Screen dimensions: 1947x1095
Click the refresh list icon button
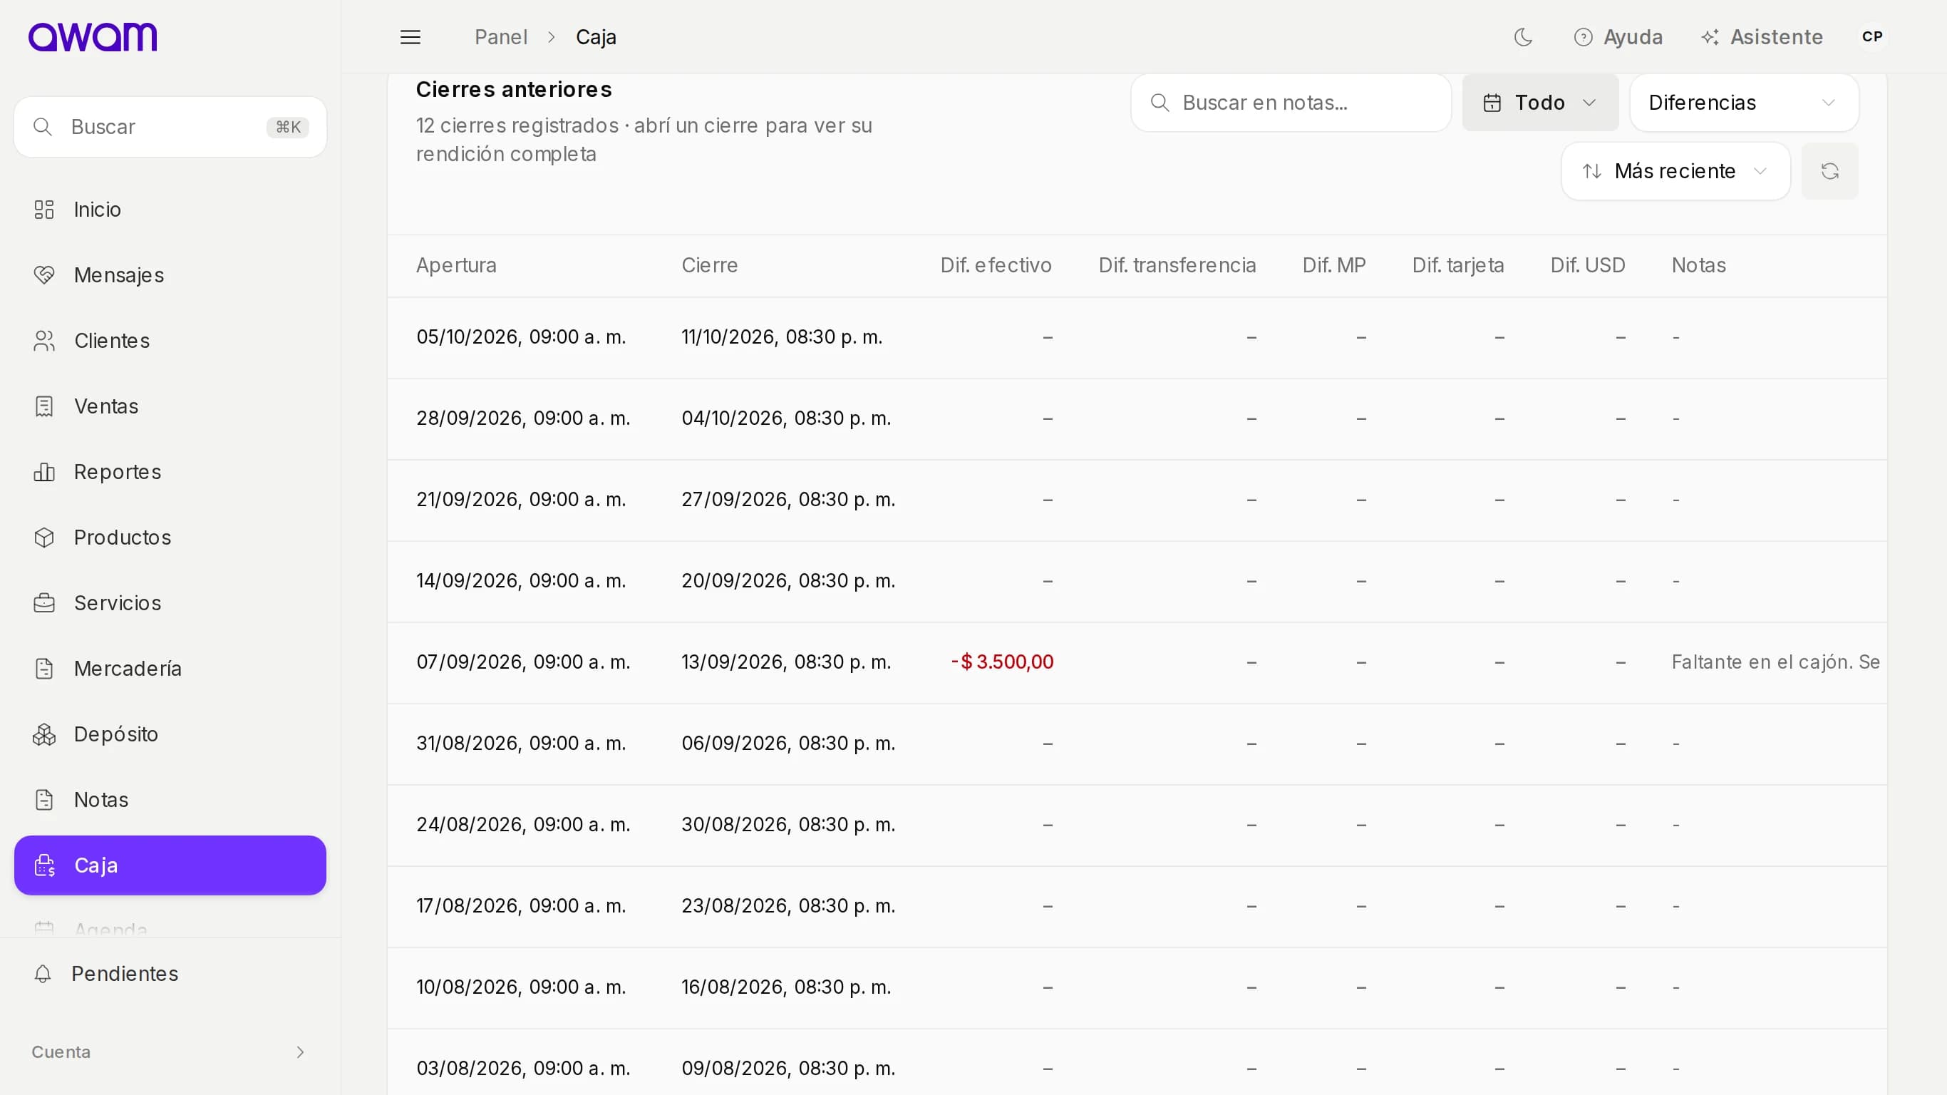pos(1830,172)
